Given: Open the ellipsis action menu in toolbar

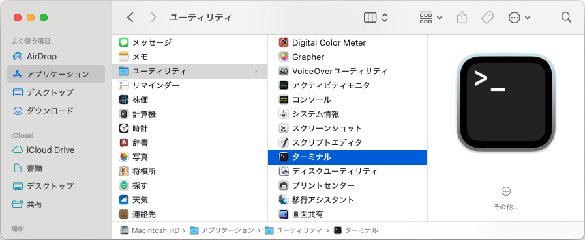Looking at the screenshot, I should coord(519,18).
